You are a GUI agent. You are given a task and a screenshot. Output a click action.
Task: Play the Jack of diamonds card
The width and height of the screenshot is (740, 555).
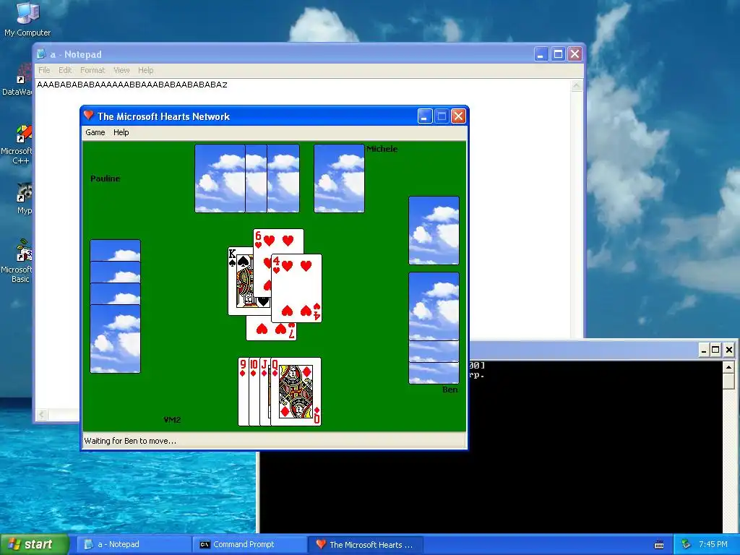point(265,392)
